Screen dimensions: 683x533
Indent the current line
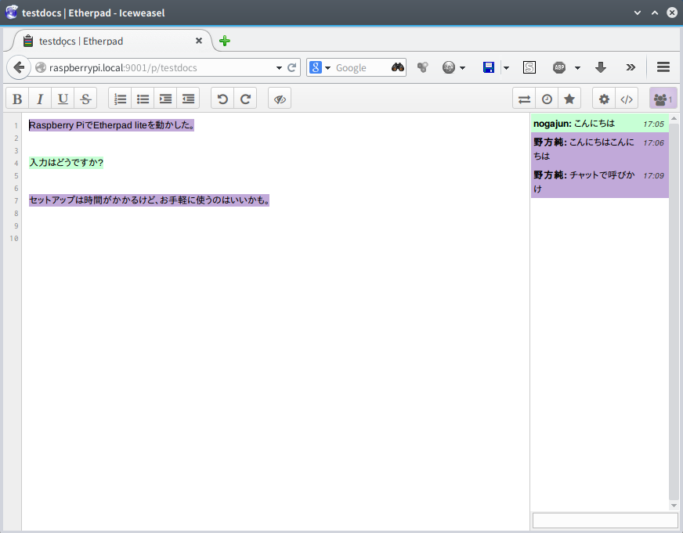pos(165,99)
